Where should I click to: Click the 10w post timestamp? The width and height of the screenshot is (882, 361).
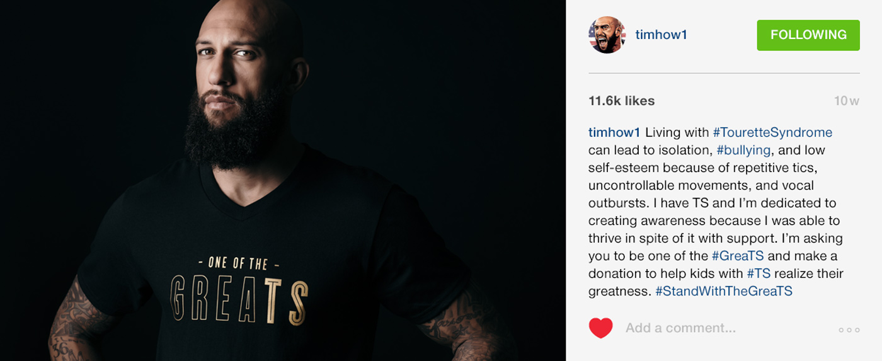pyautogui.click(x=847, y=101)
